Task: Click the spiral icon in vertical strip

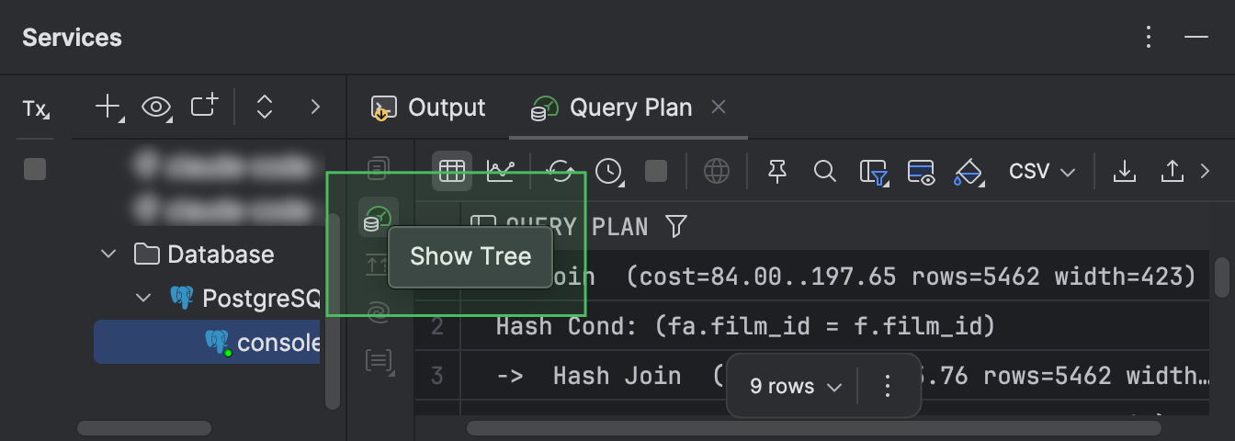Action: coord(379,313)
